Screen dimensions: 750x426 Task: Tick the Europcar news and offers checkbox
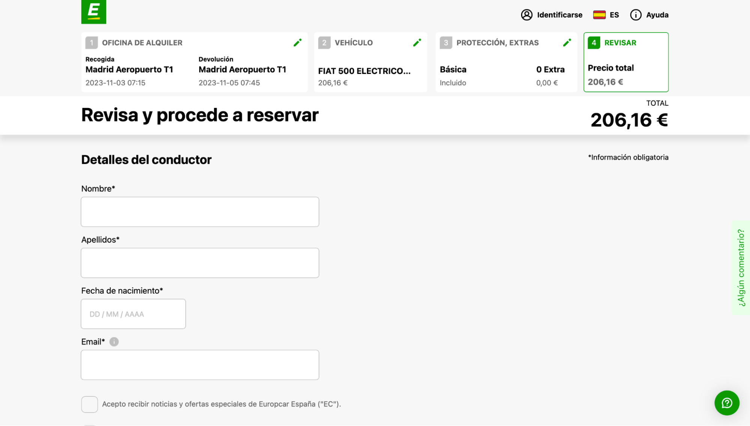(x=89, y=404)
